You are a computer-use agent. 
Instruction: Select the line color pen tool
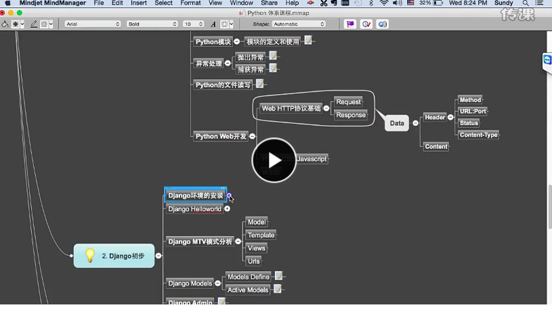(x=34, y=24)
